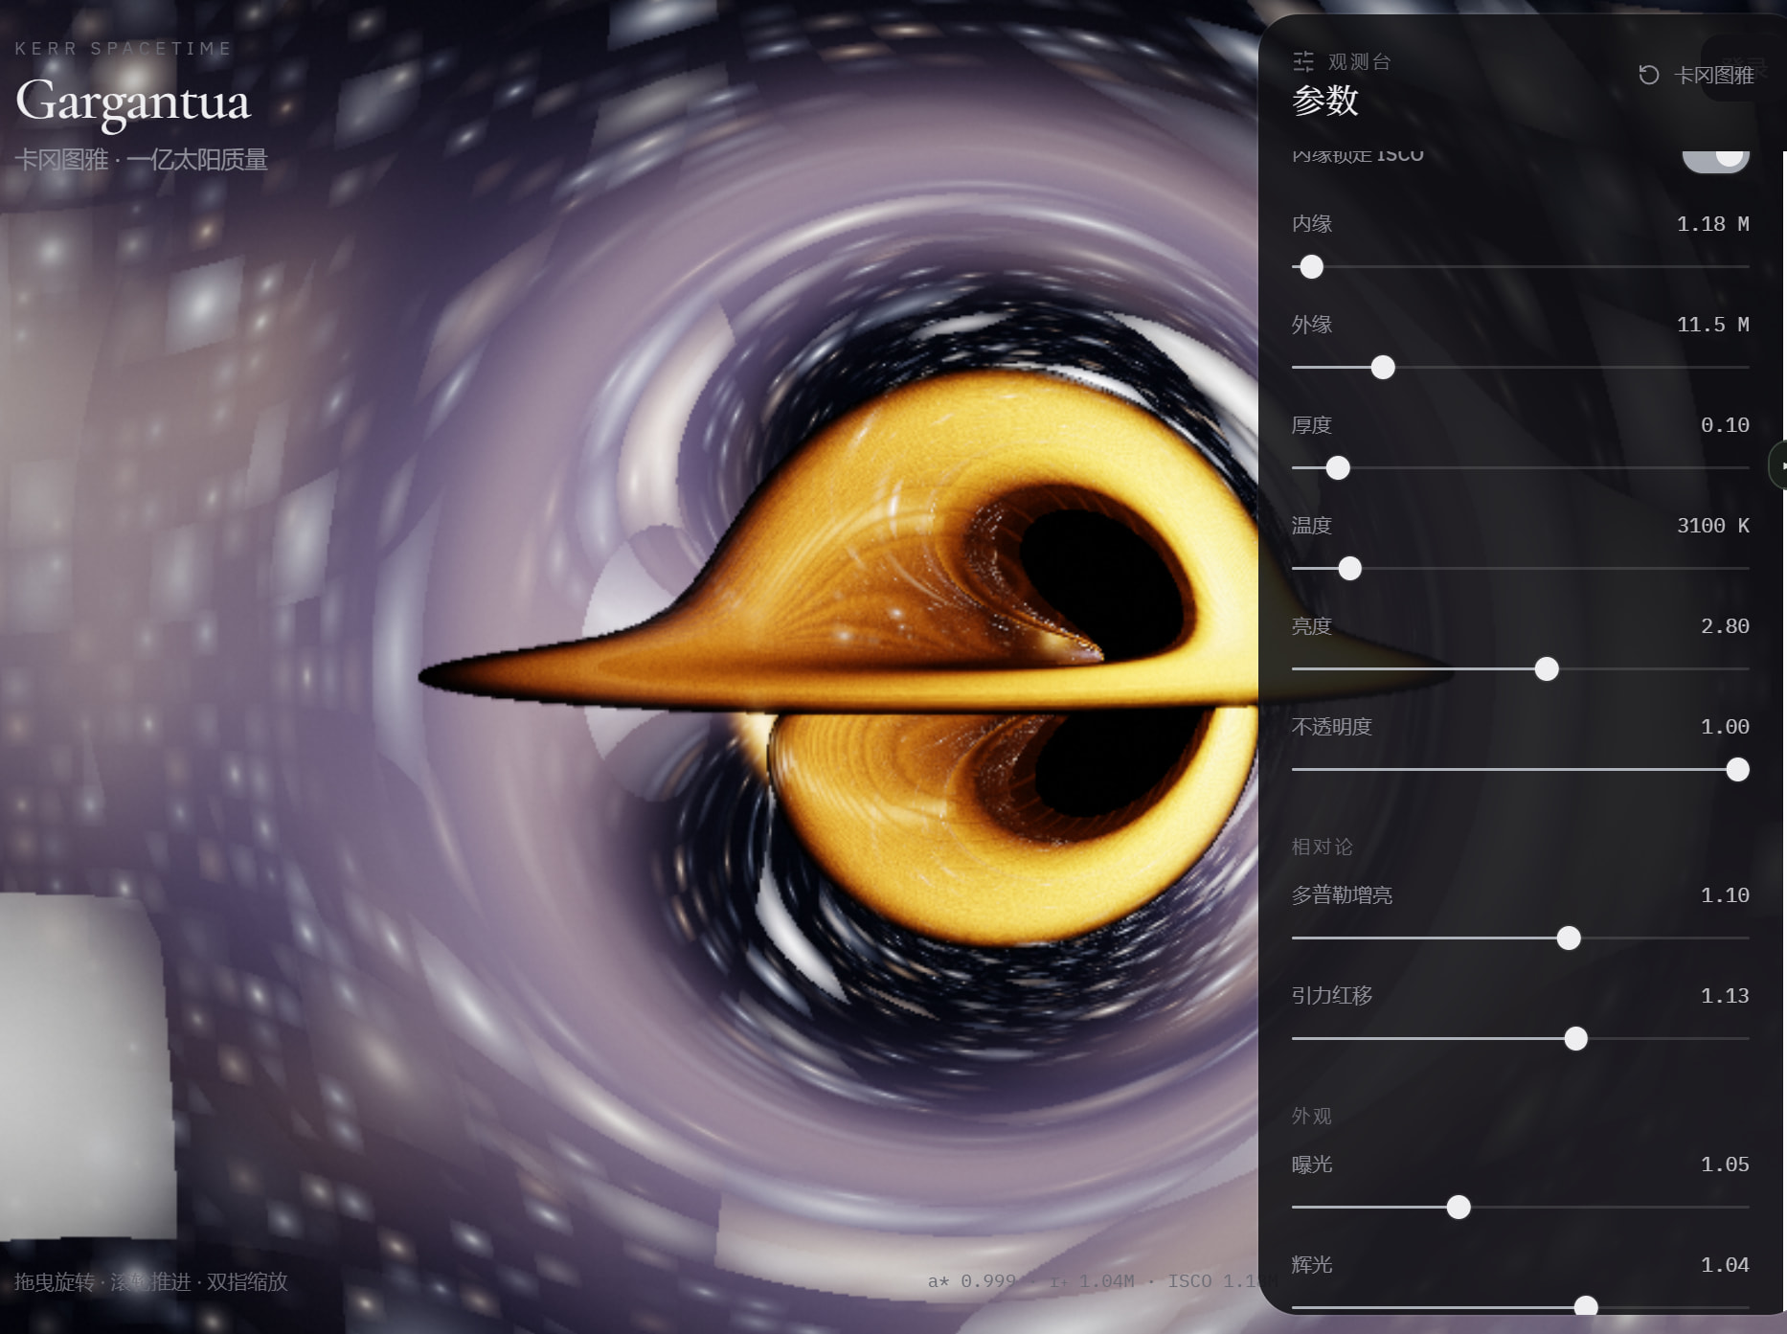Click the 内缘 slider handle

(x=1312, y=267)
